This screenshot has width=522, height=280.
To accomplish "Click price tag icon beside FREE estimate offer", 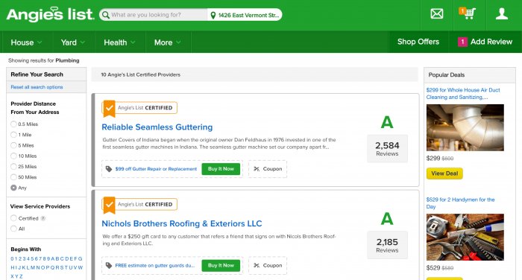I will click(x=109, y=265).
